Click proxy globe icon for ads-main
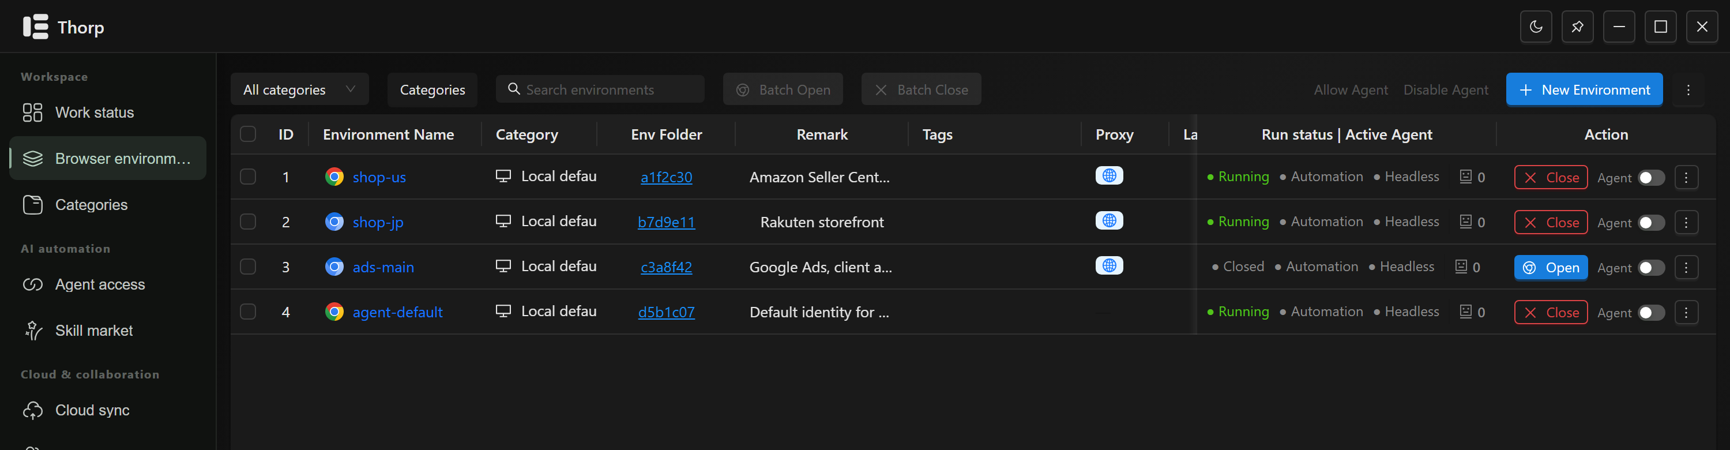Screen dimensions: 1730x450 (1109, 266)
